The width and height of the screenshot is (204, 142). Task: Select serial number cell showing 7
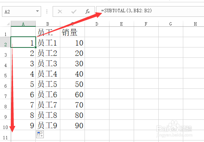pyautogui.click(x=23, y=104)
